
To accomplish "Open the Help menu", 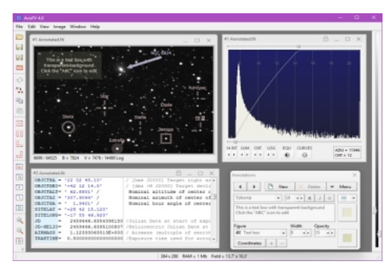I will tap(95, 26).
